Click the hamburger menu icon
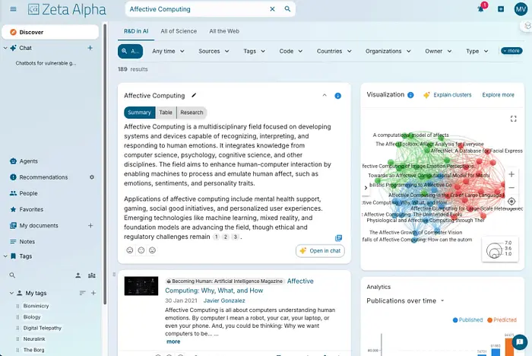532x356 pixels. pos(13,9)
